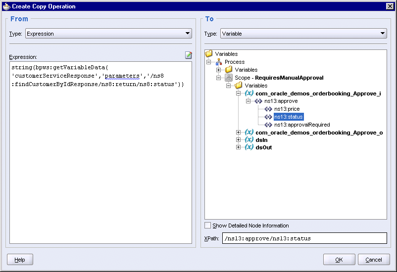
Task: Expand the Process Variables folder
Action: click(218, 70)
